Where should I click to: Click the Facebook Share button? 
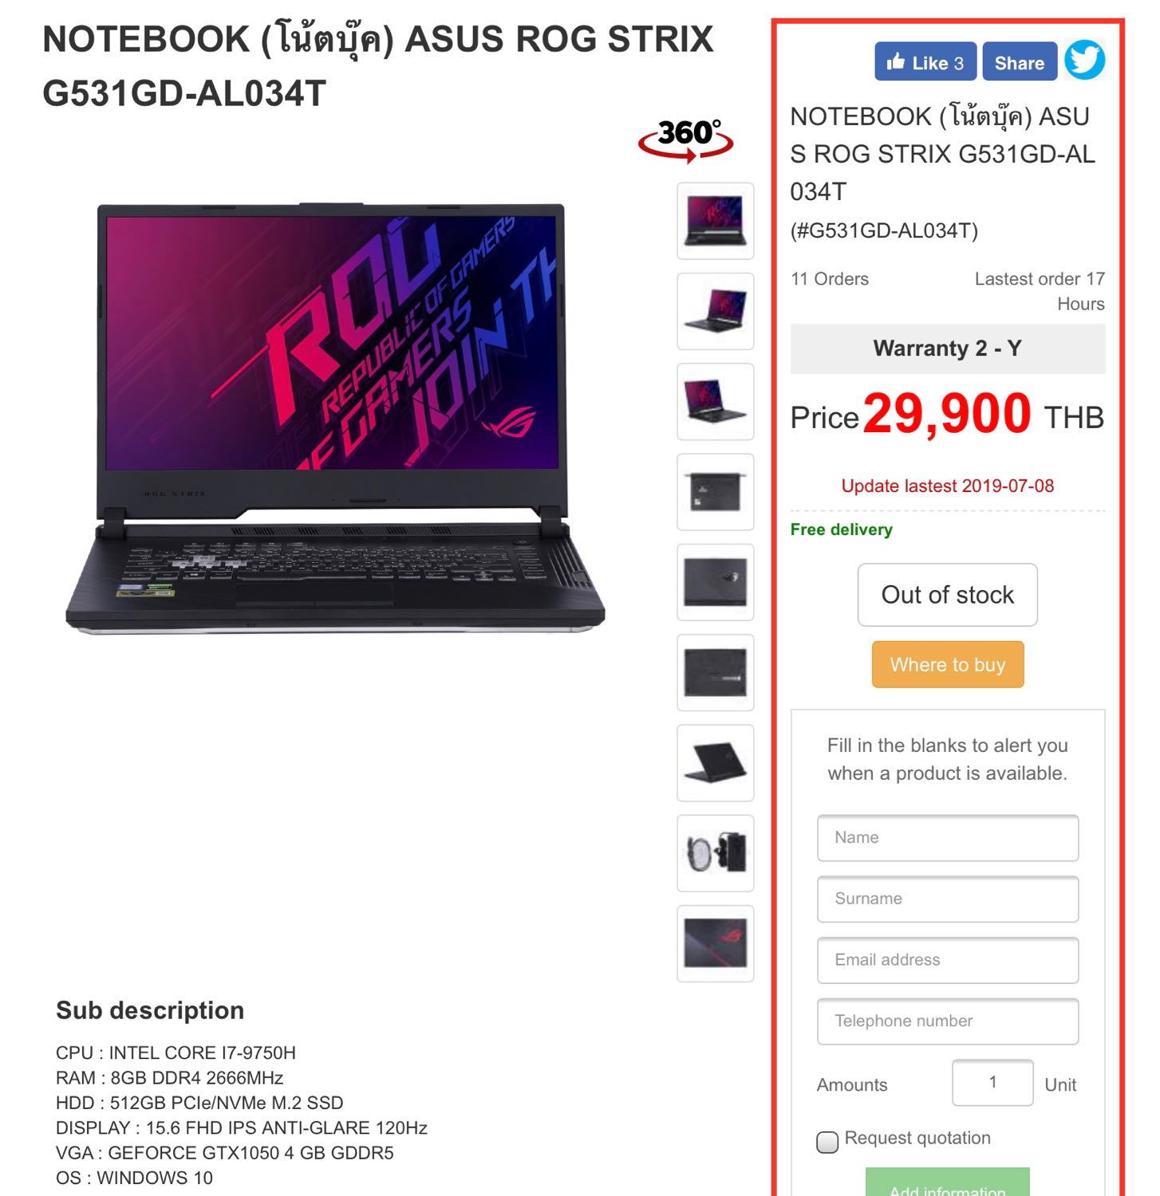coord(1020,61)
